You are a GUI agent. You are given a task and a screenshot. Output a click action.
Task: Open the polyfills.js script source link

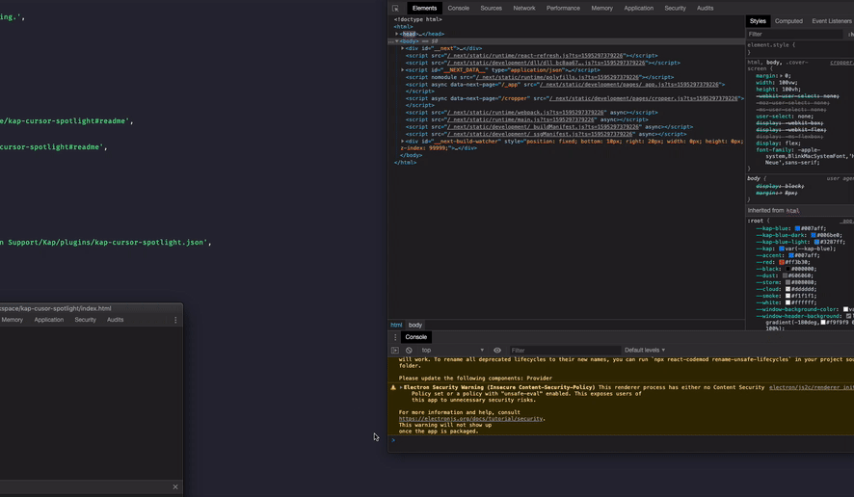(x=557, y=77)
